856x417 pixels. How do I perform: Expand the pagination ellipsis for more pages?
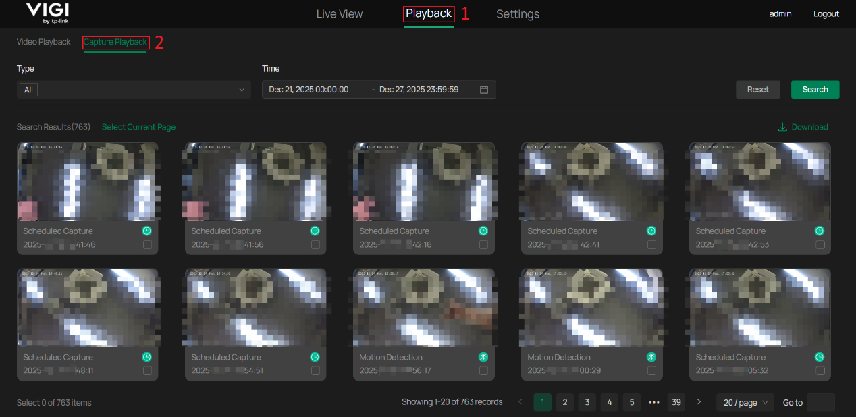(653, 403)
